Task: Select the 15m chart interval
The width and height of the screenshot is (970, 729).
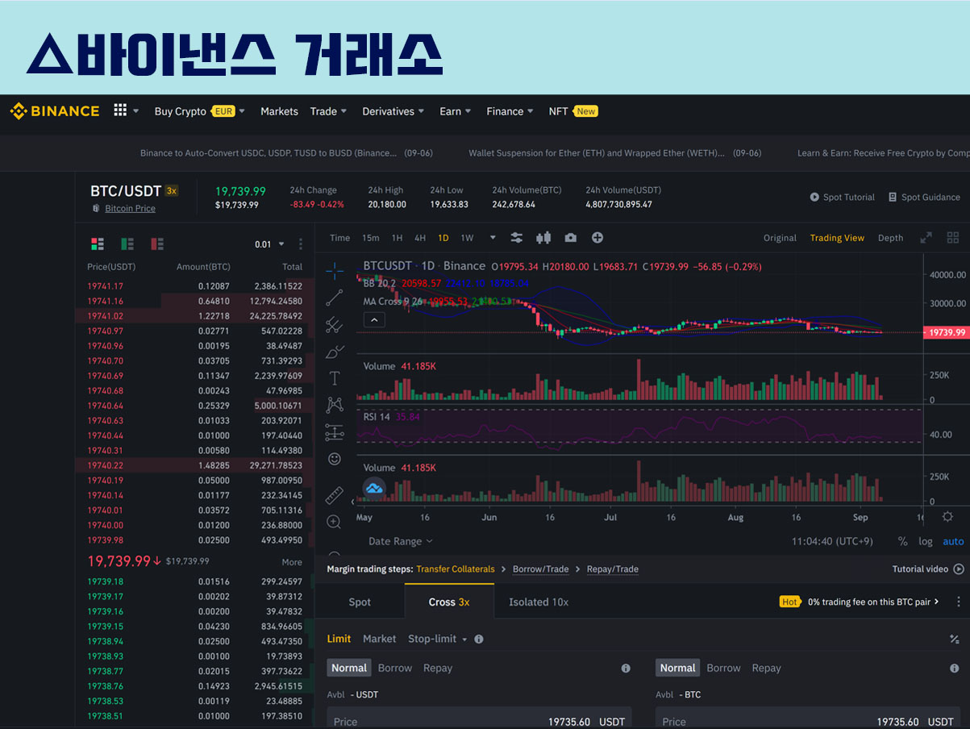Action: pyautogui.click(x=370, y=238)
